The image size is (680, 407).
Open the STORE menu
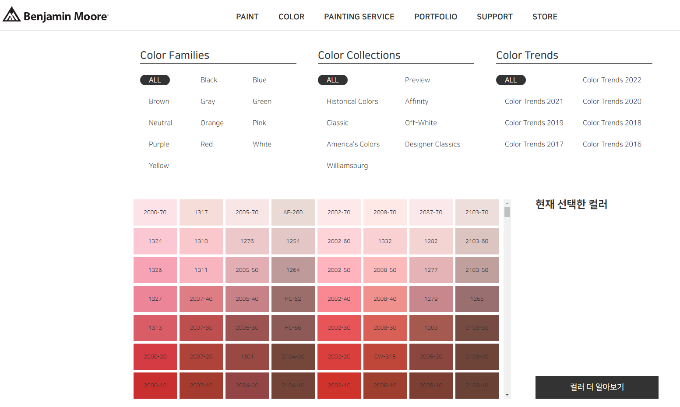pos(545,17)
